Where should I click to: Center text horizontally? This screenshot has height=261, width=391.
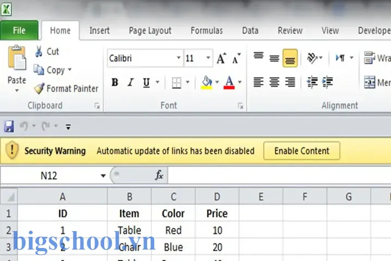pos(274,82)
